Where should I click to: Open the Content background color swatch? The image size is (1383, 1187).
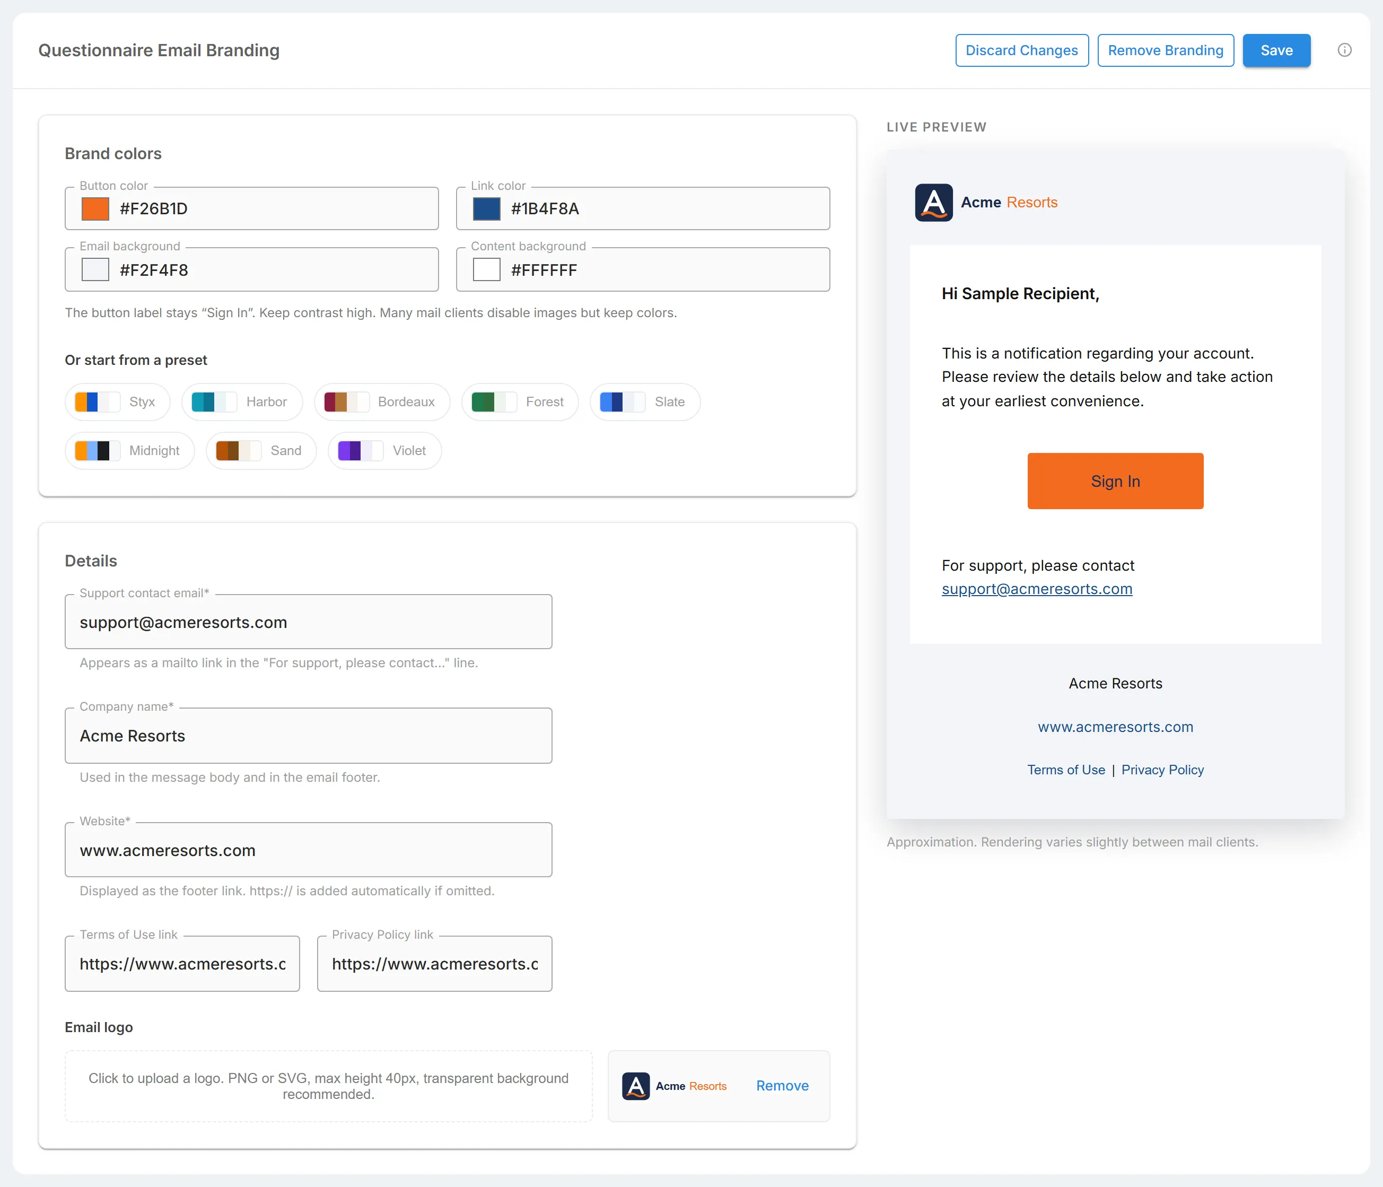(487, 270)
